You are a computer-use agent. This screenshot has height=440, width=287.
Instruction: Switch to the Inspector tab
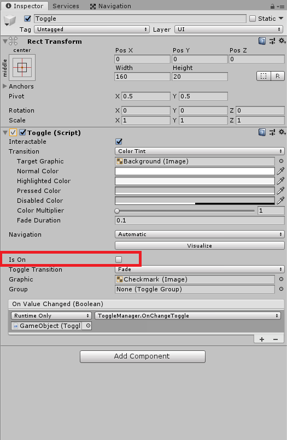[x=25, y=6]
